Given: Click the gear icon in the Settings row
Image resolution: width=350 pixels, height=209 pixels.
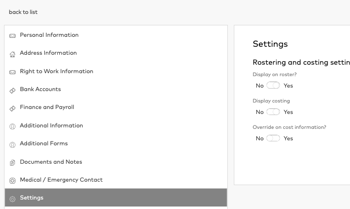Looking at the screenshot, I should (x=12, y=199).
